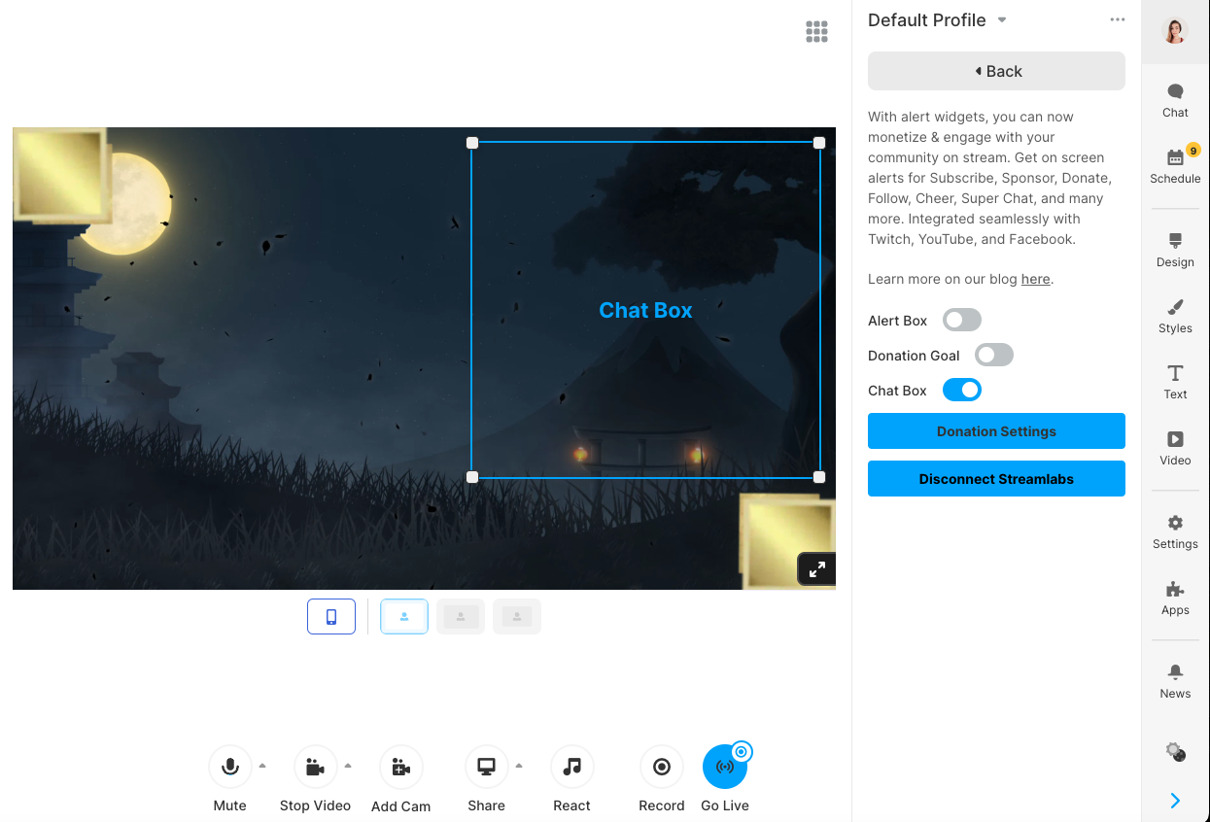Image resolution: width=1210 pixels, height=822 pixels.
Task: Expand the sidebar with the blue chevron
Action: [x=1175, y=801]
